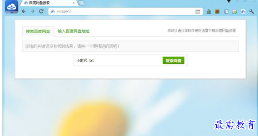Switch to the 输入百度网盘地址 tab

[x=73, y=31]
